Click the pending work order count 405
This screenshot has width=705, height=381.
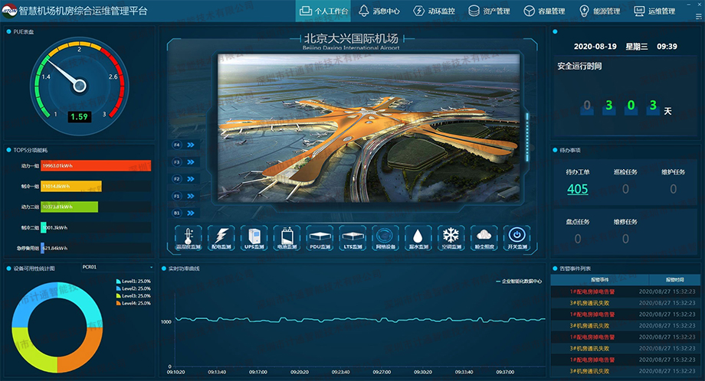[577, 189]
